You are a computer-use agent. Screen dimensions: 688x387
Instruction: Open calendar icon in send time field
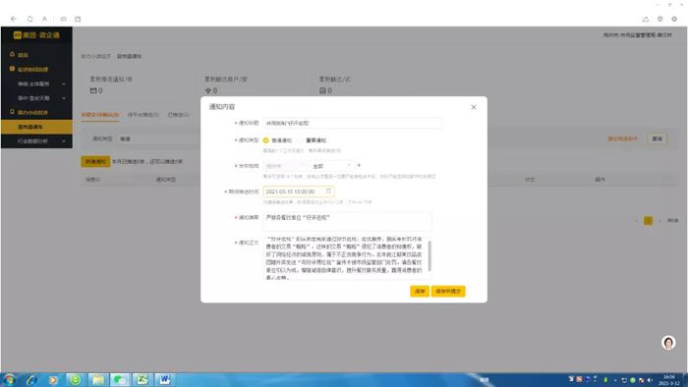pos(328,192)
